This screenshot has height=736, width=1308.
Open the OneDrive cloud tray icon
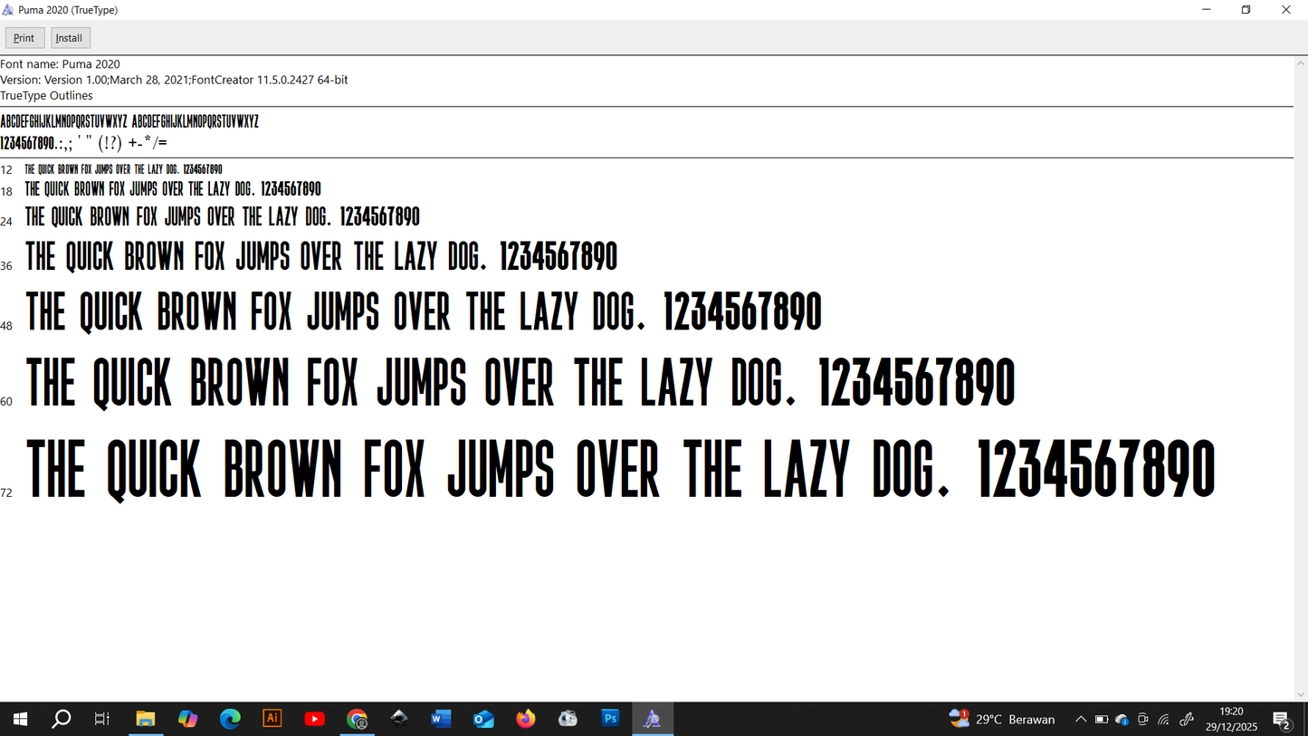click(1122, 719)
